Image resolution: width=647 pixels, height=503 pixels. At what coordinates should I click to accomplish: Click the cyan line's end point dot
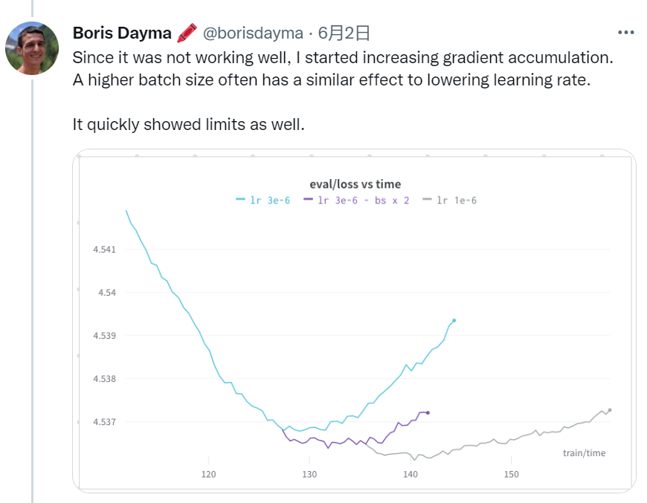pyautogui.click(x=454, y=320)
